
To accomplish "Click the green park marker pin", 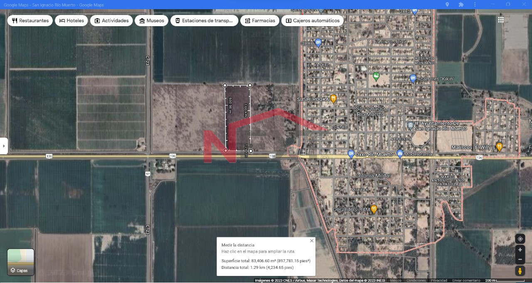I will (376, 76).
